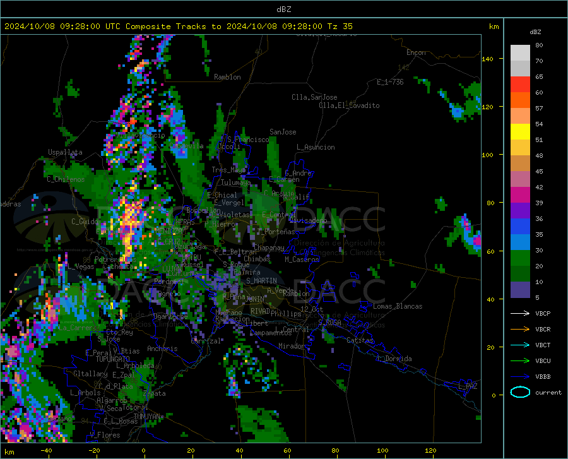
Task: Click the dBZ title at top
Action: point(283,9)
